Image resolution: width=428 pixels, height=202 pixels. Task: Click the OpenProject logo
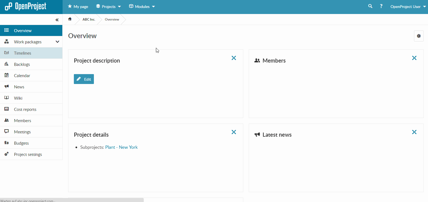tap(26, 6)
